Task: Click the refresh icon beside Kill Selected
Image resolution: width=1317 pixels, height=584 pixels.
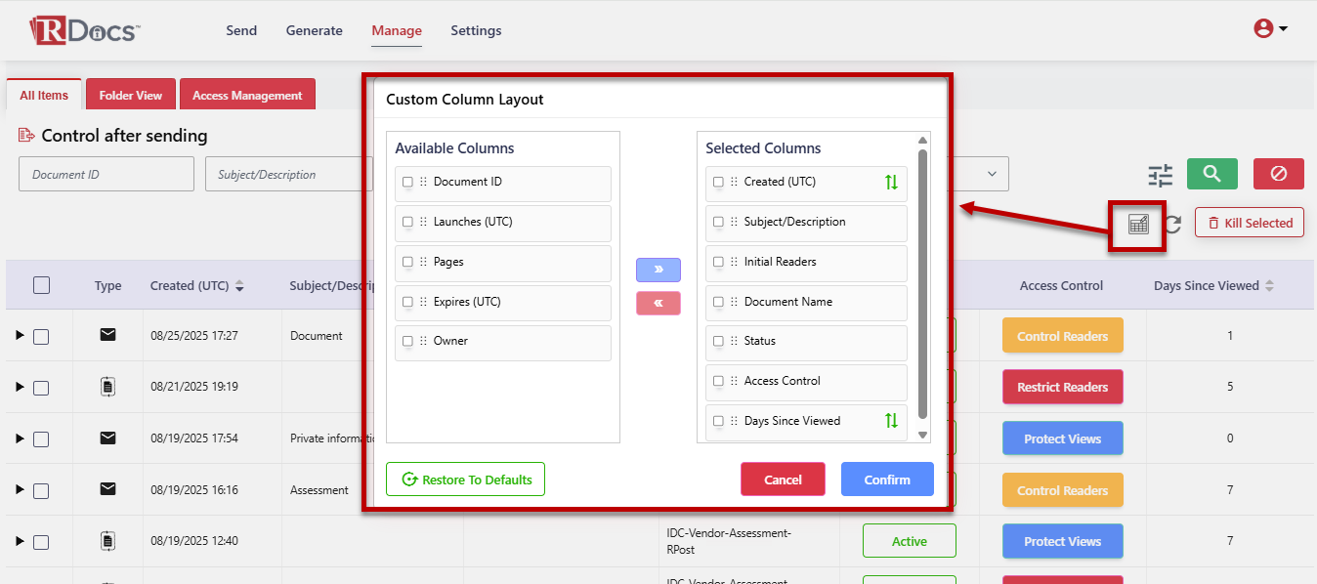Action: (1172, 223)
